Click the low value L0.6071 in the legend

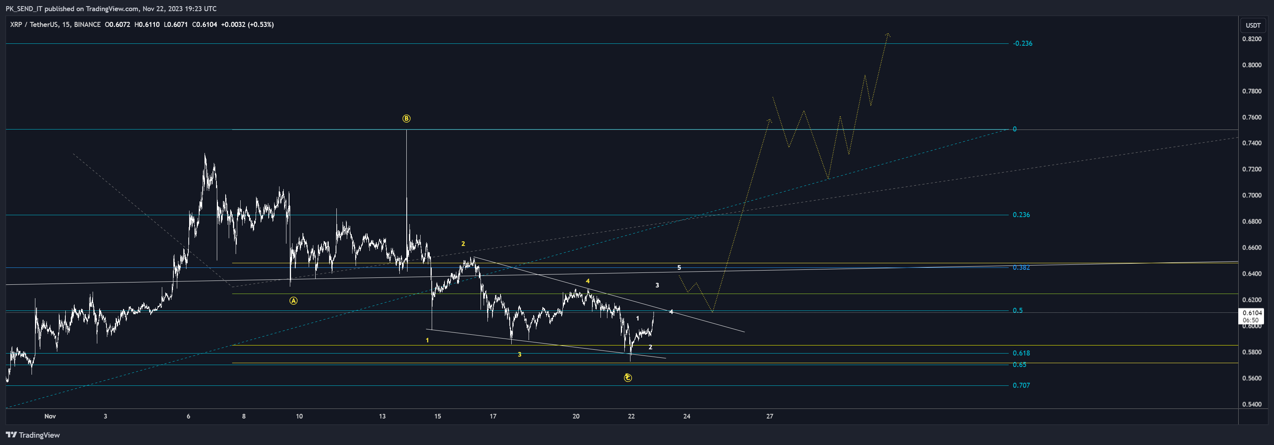[x=176, y=25]
